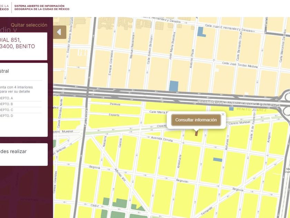Click the blue L-shaped parcel near Juan E Hernández
The height and width of the screenshot is (218, 290).
coord(201,32)
